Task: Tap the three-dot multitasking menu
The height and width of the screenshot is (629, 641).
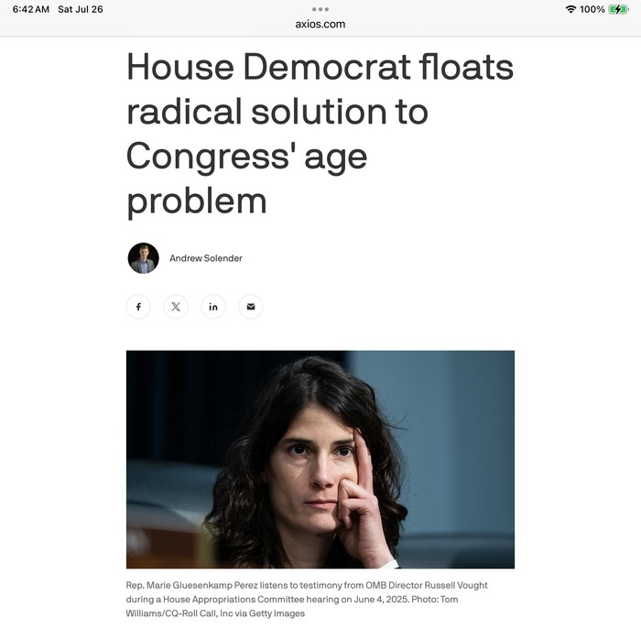Action: click(x=320, y=9)
